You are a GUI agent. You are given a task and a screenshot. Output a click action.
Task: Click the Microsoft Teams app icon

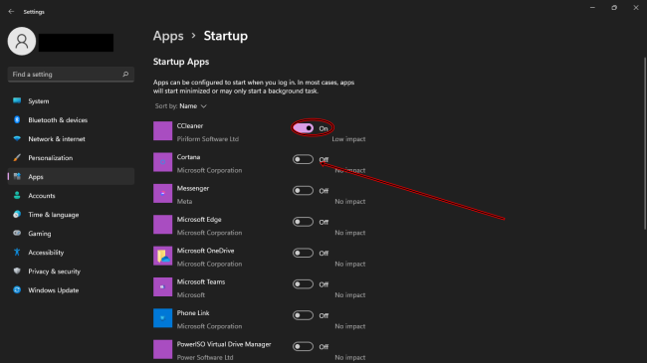pyautogui.click(x=162, y=286)
